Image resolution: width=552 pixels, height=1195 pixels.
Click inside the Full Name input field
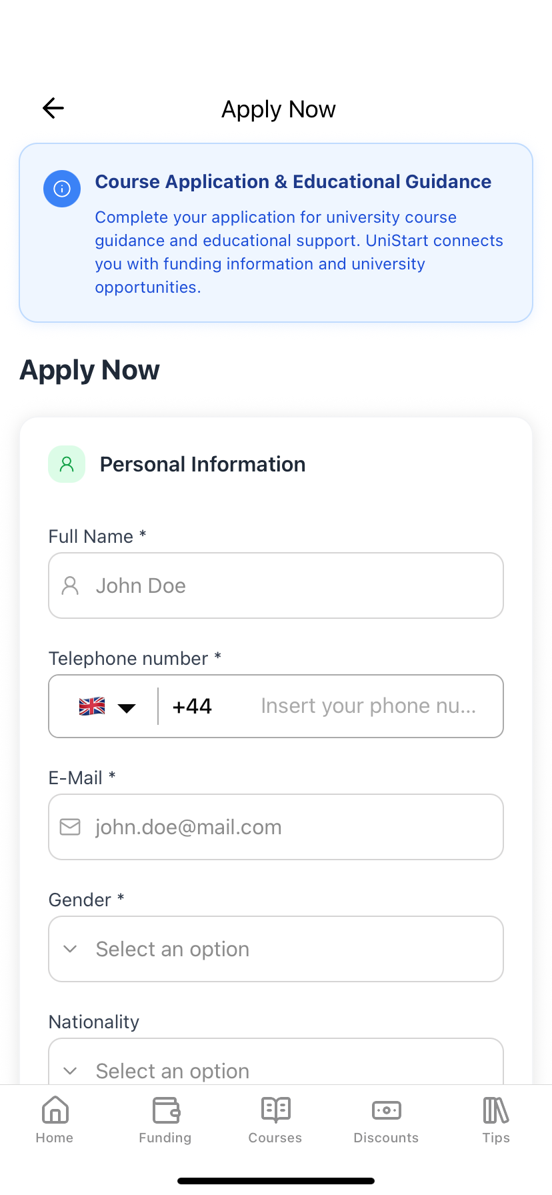coord(275,585)
